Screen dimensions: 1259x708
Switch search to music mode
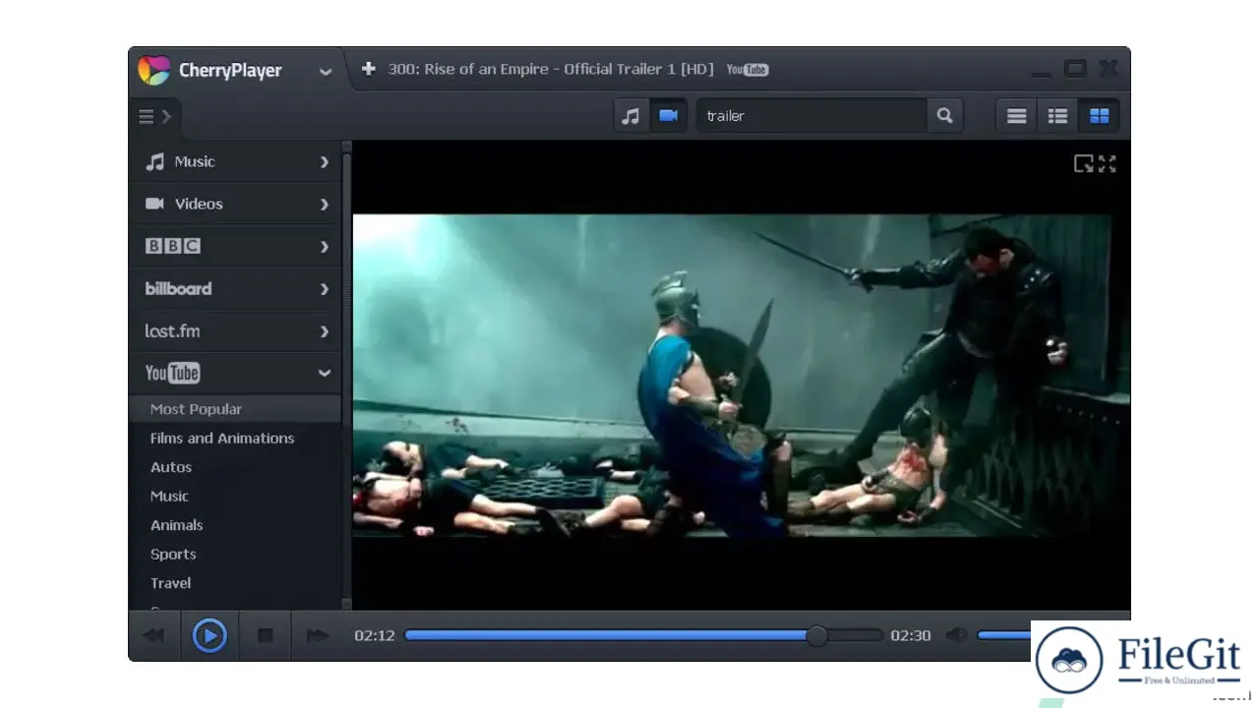coord(630,116)
